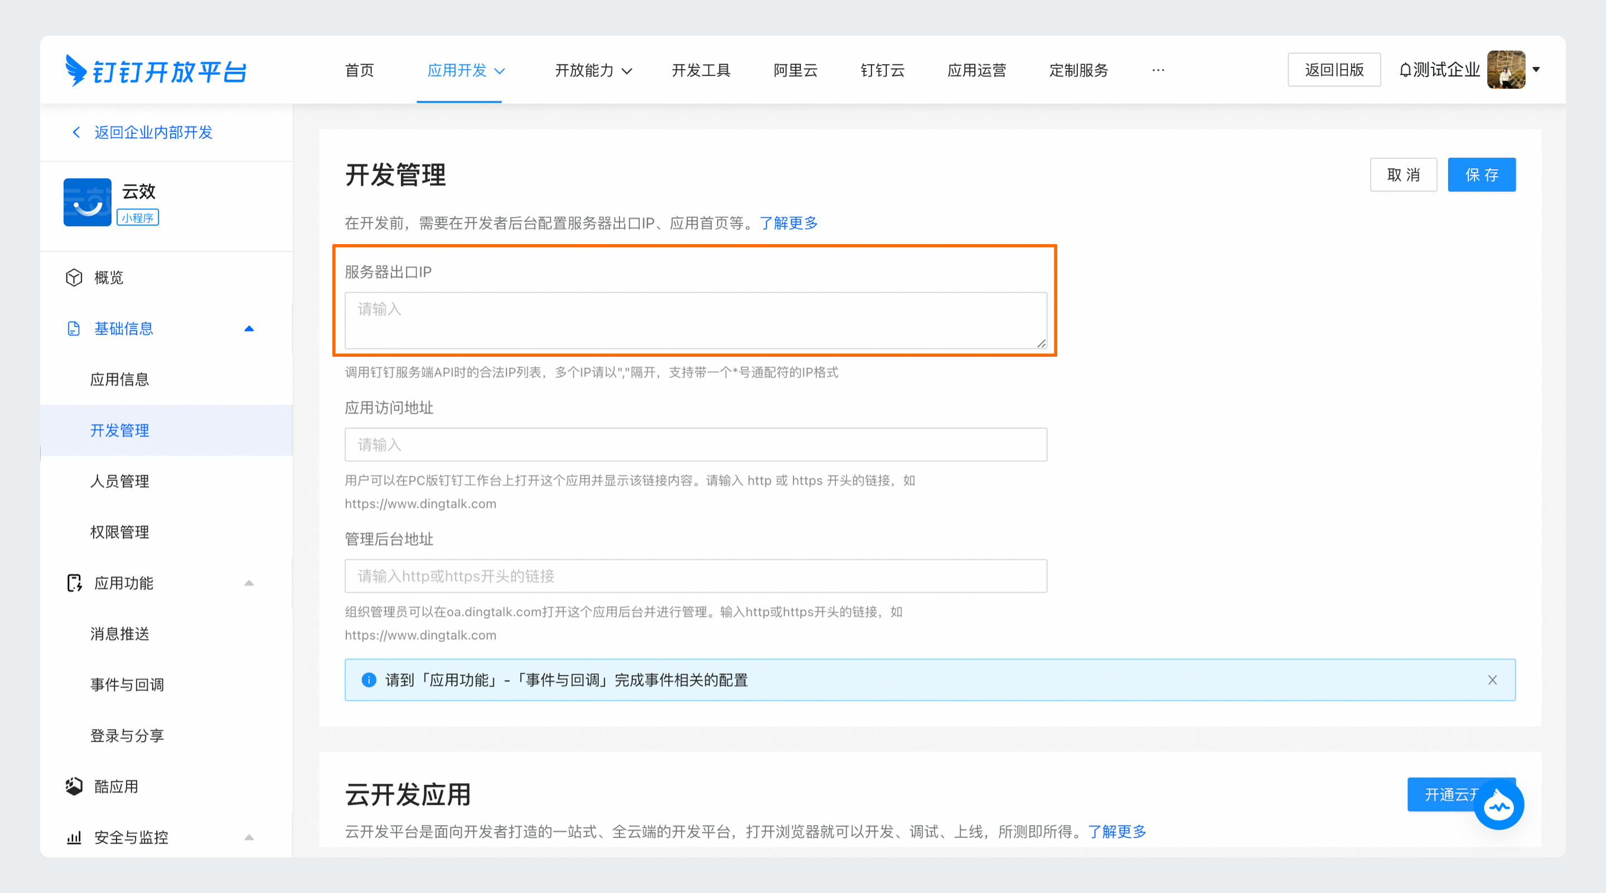
Task: Click the 应用功能 section label
Action: click(123, 583)
